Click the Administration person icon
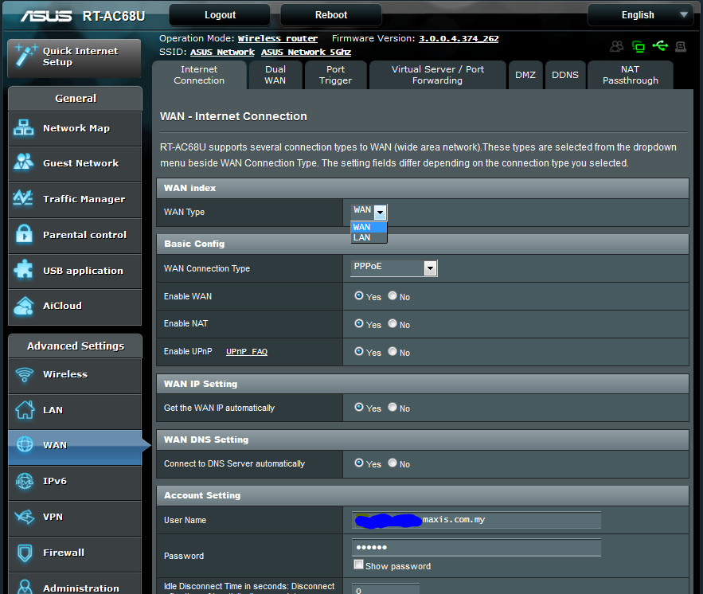The height and width of the screenshot is (594, 703). 25,587
